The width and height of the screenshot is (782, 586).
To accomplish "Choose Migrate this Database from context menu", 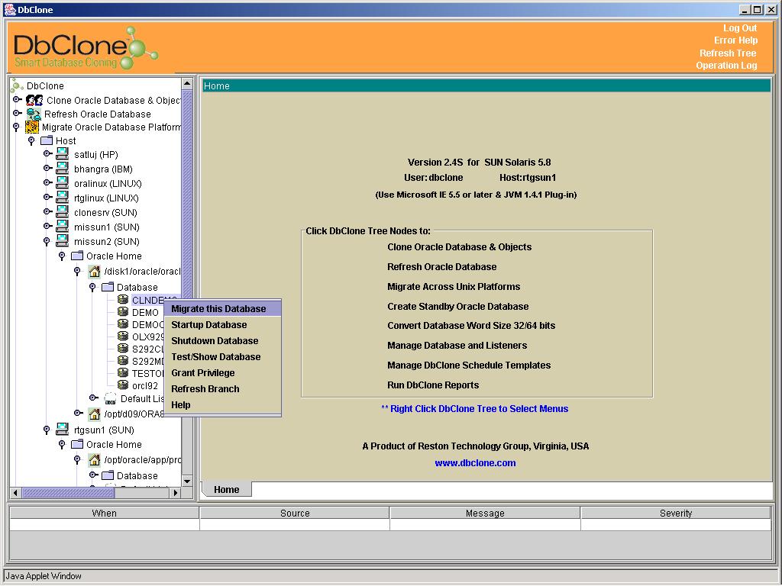I will 222,308.
